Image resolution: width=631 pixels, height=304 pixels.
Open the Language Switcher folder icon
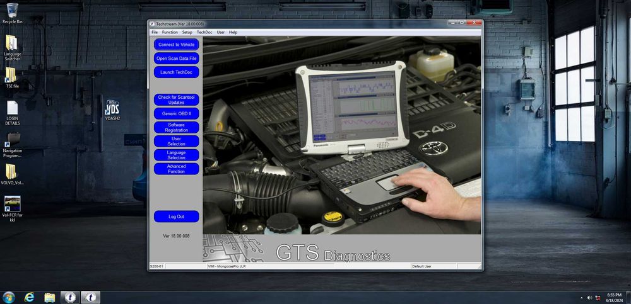(x=12, y=48)
